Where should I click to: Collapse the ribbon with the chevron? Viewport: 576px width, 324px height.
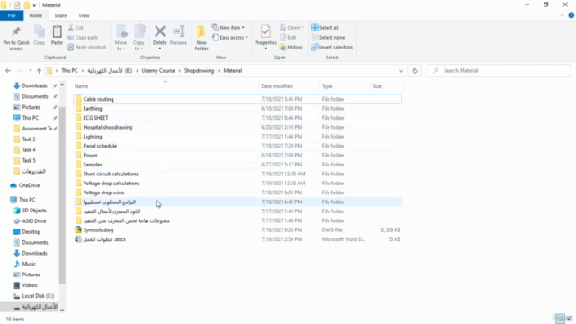[x=562, y=15]
